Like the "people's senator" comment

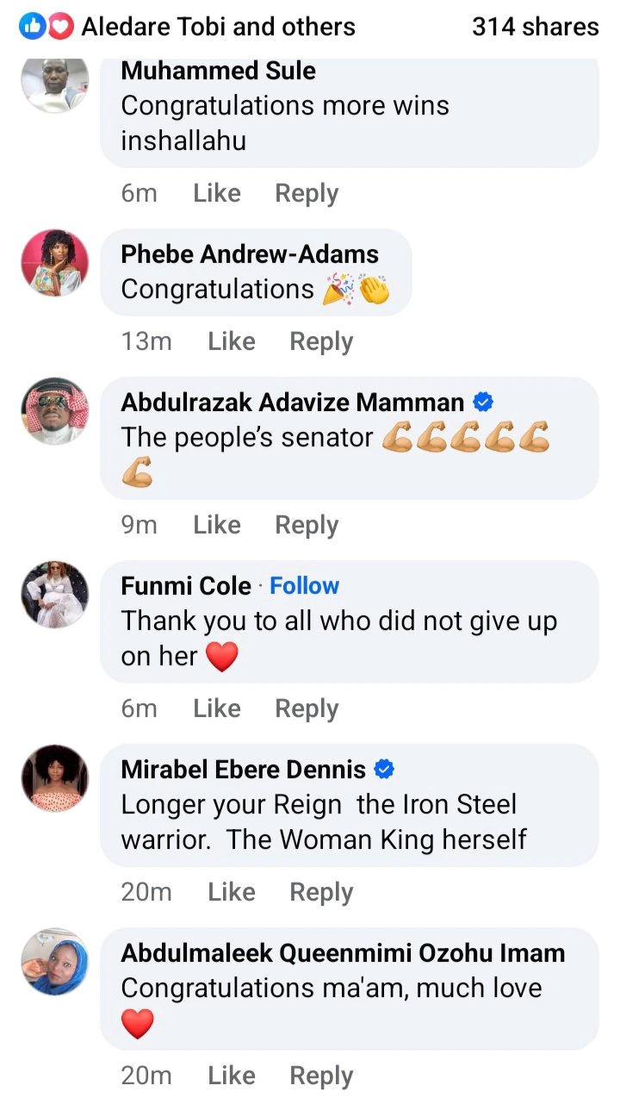pyautogui.click(x=216, y=525)
